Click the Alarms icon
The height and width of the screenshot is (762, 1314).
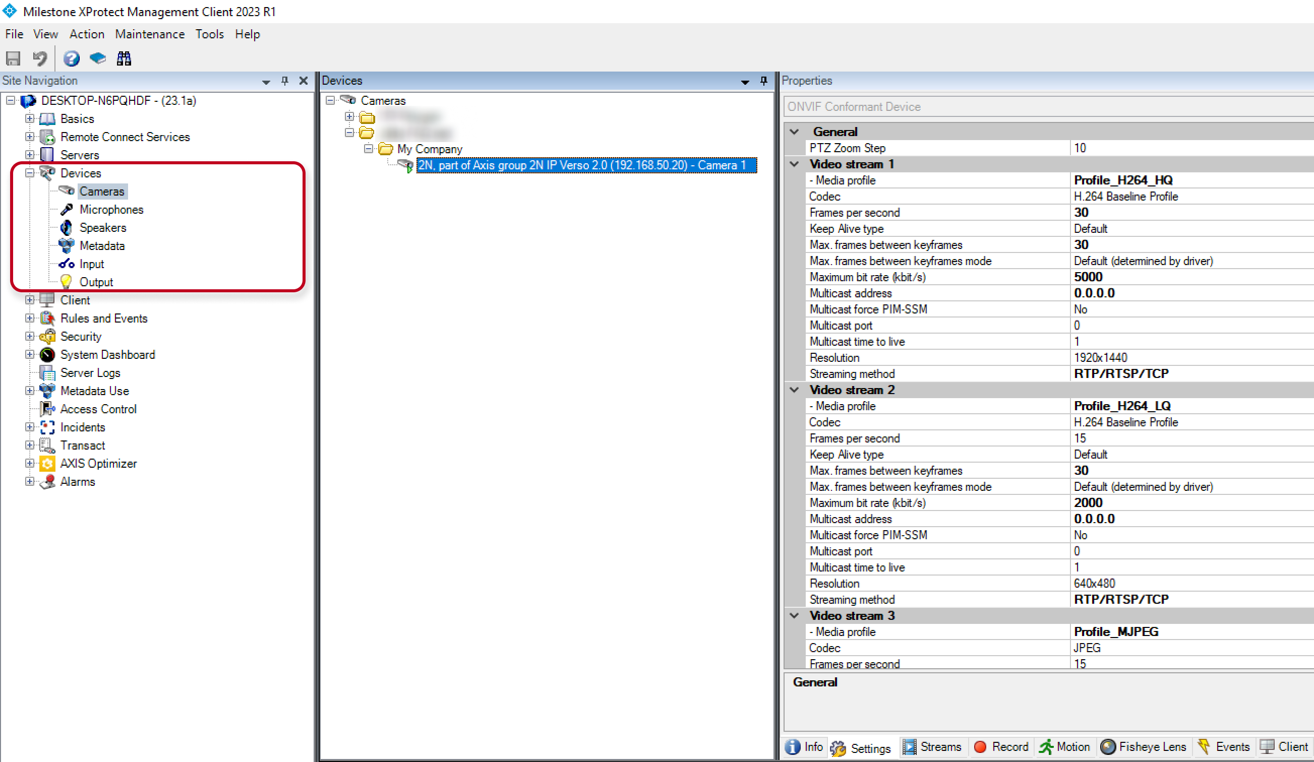coord(47,482)
